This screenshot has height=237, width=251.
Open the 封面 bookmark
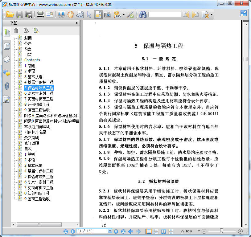pos(28,38)
